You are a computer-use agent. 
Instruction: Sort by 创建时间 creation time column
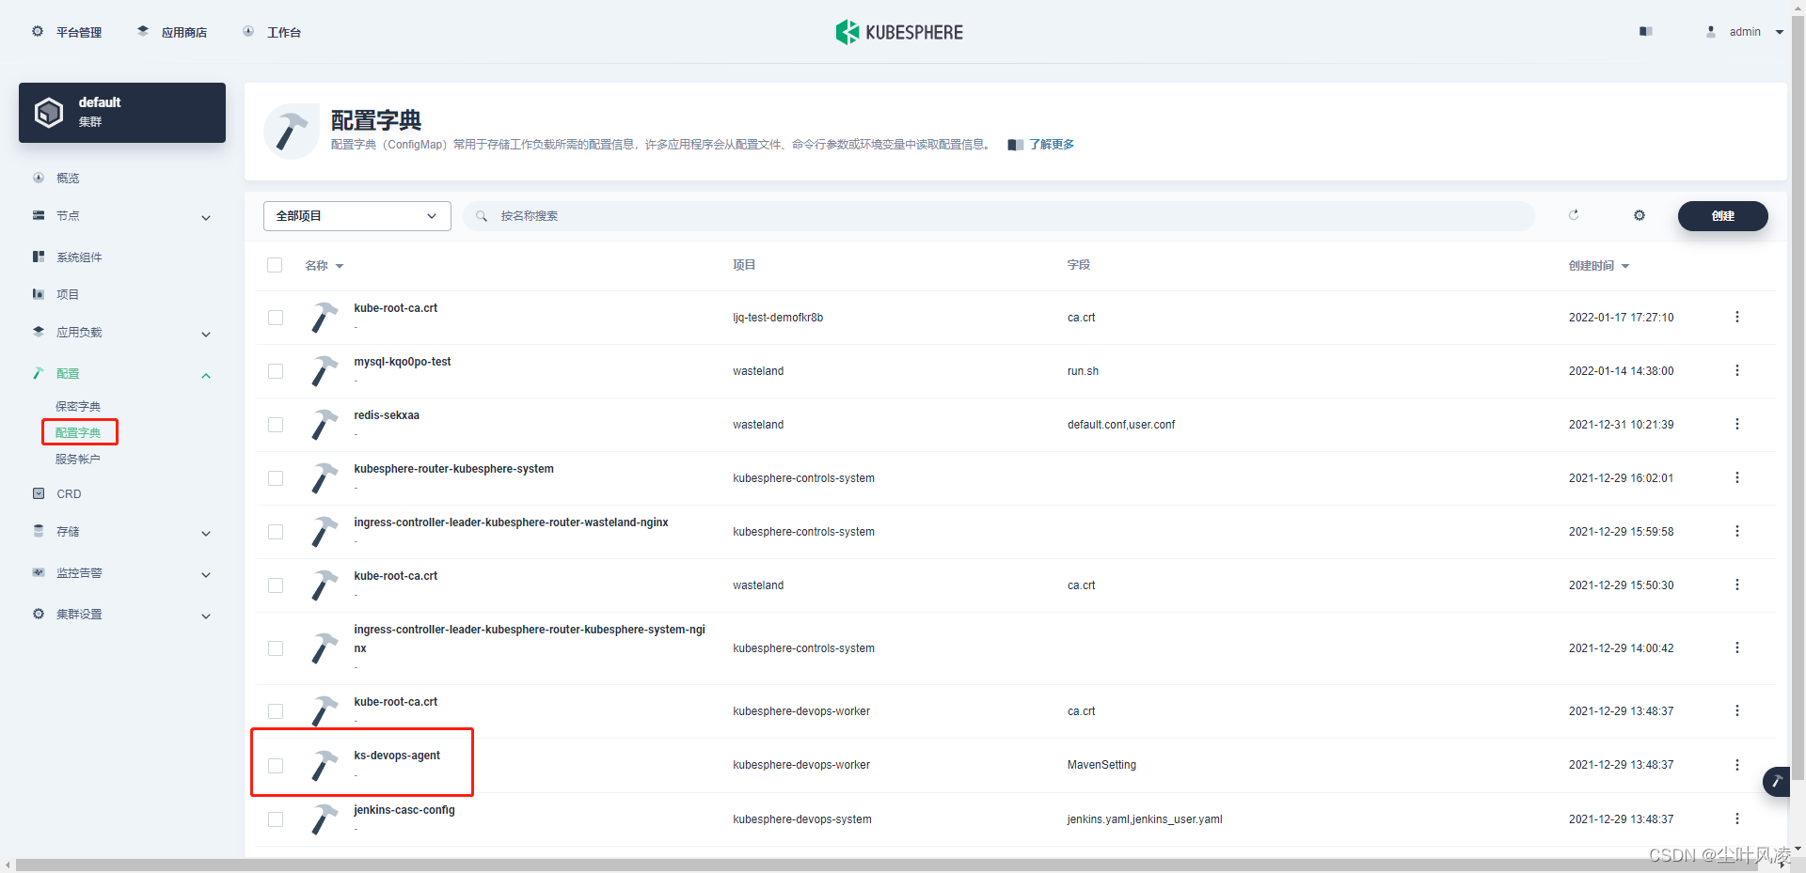pos(1599,266)
